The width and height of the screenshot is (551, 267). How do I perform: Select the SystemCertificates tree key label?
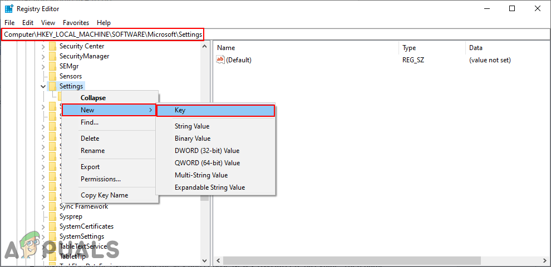tap(86, 226)
